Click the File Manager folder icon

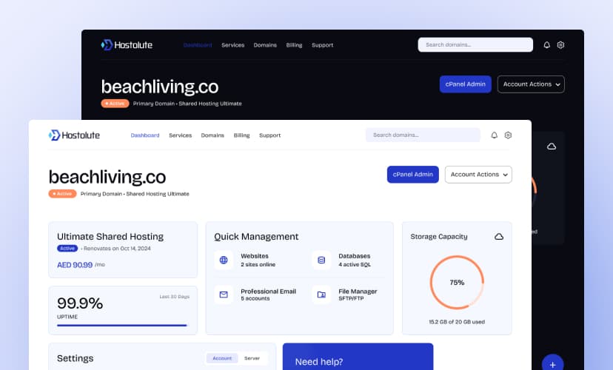coord(321,295)
